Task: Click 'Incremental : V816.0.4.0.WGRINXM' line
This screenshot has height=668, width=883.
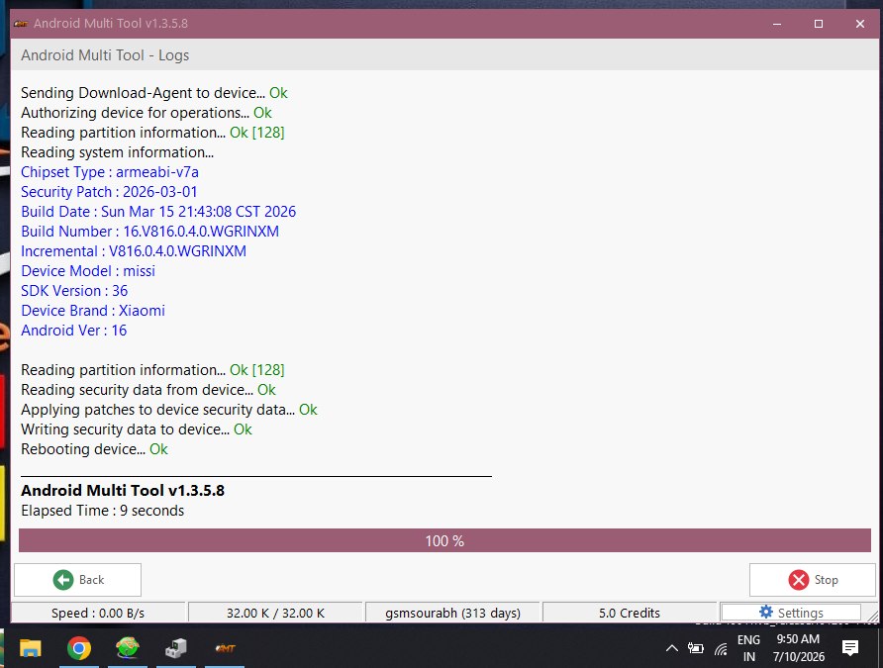Action: (134, 251)
